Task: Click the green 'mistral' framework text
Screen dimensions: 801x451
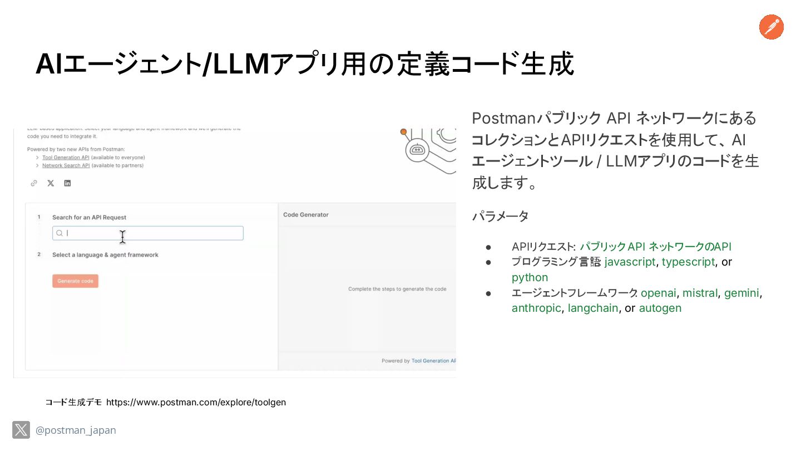Action: [700, 293]
